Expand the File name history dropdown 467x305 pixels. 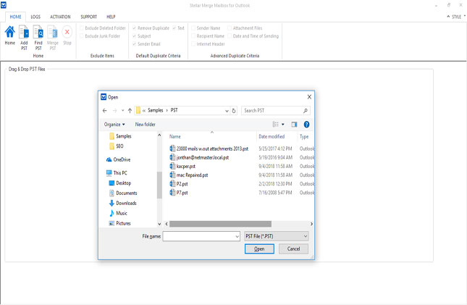[x=237, y=236]
